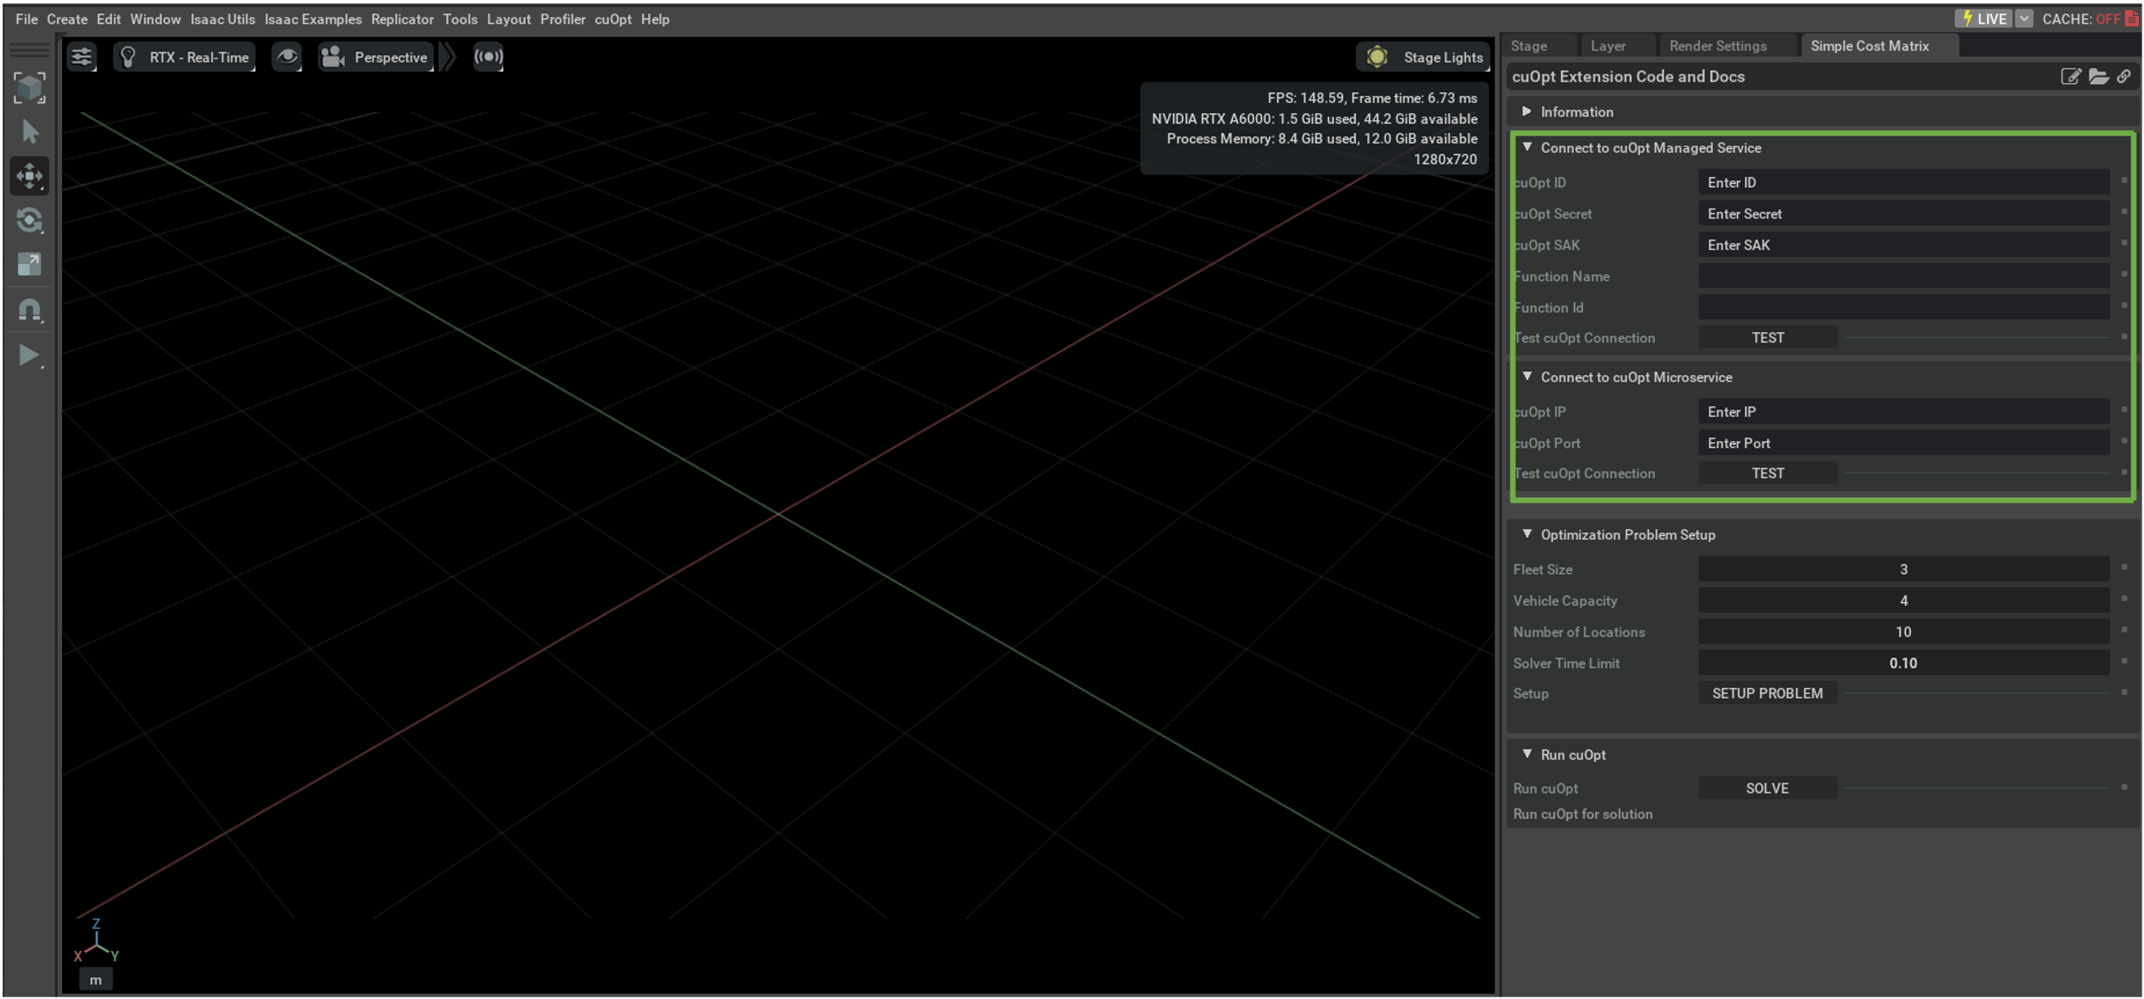Focus the cuOpt IP input field
The image size is (2144, 999).
[1904, 411]
